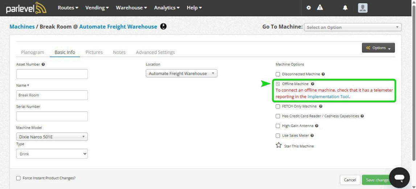The width and height of the screenshot is (416, 189).
Task: Click the Parlevel logo in header
Action: 26,8
